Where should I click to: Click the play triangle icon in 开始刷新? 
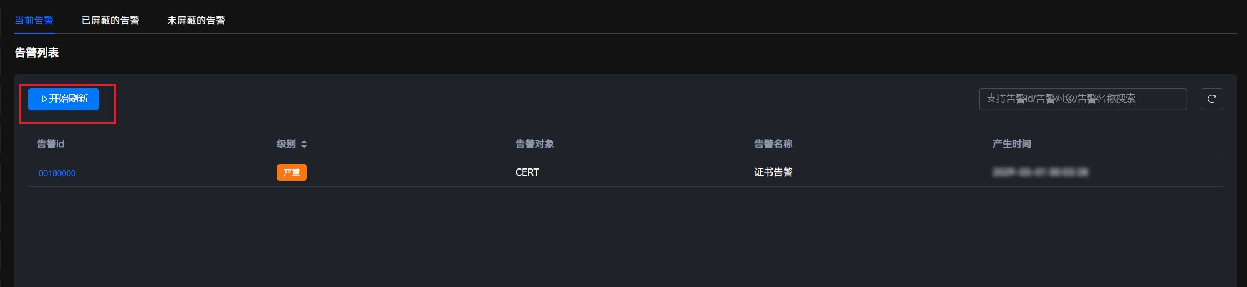(44, 99)
